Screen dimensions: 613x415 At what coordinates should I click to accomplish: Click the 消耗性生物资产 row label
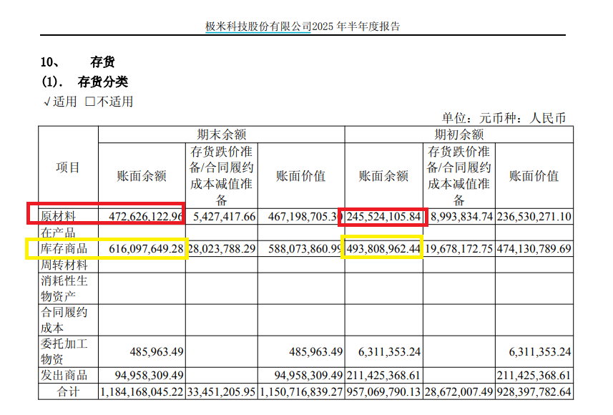click(64, 288)
